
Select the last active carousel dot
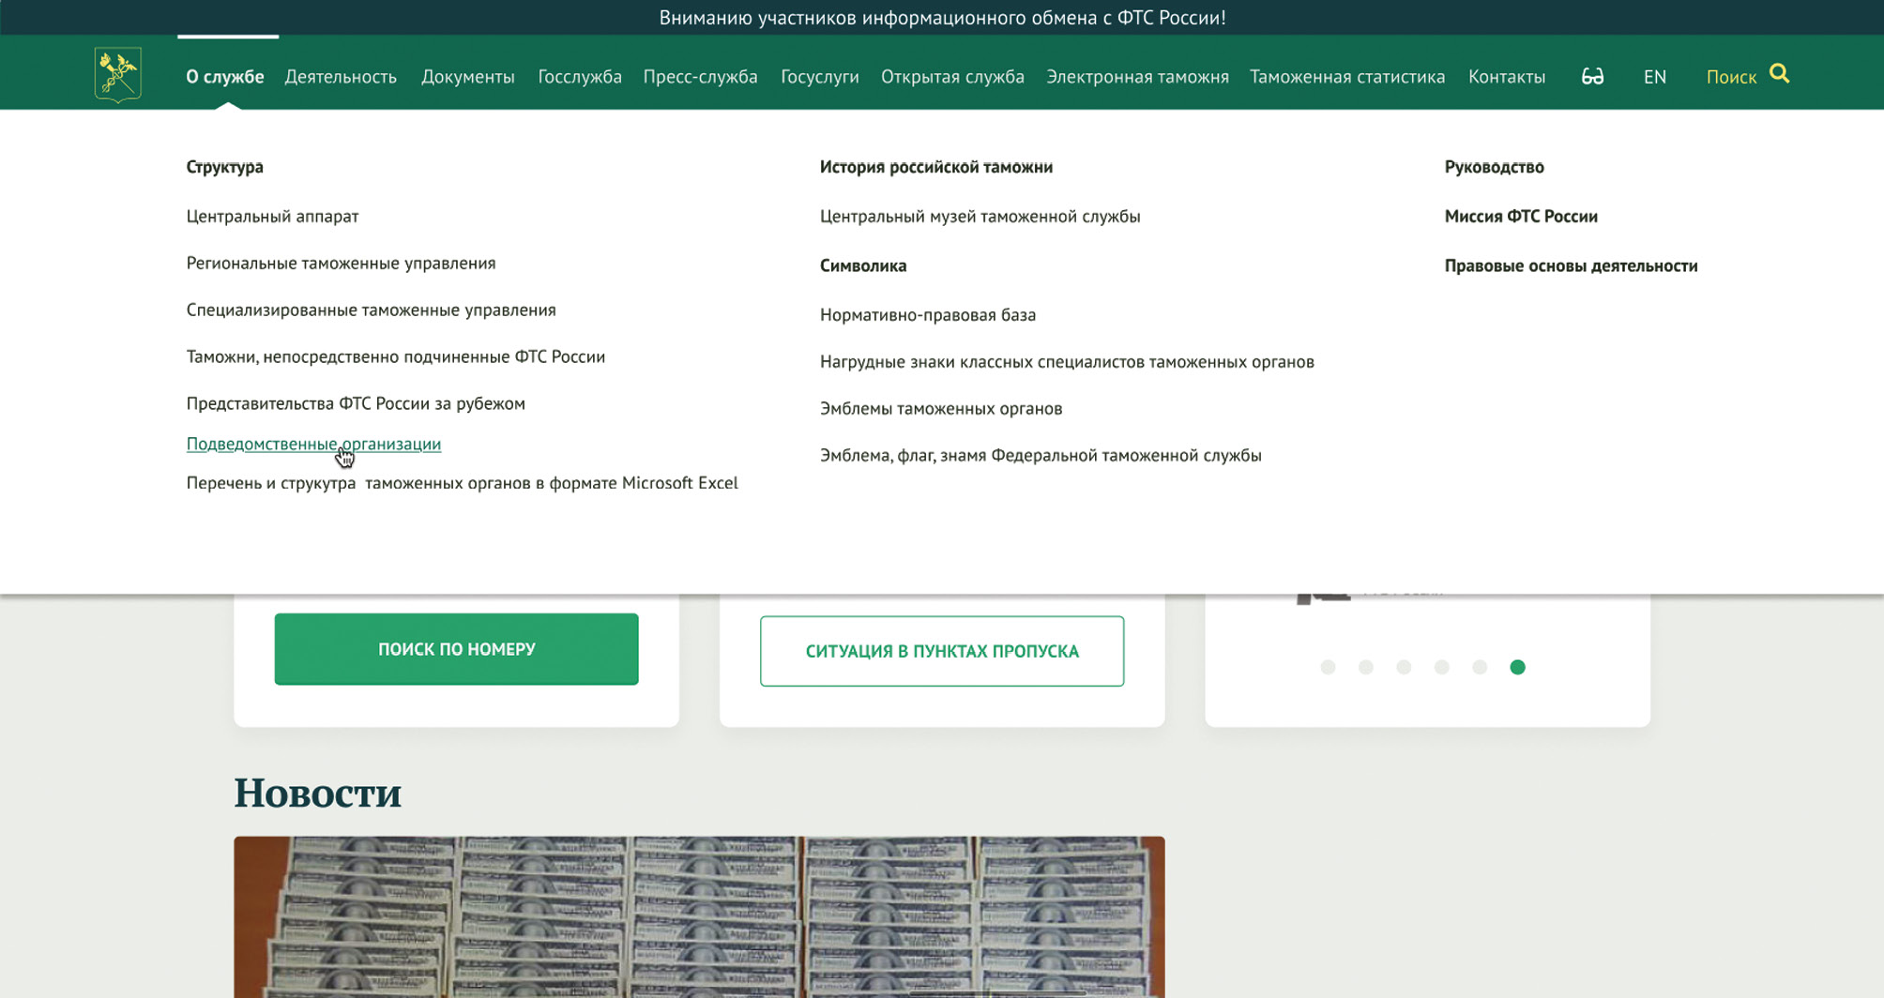[1517, 667]
